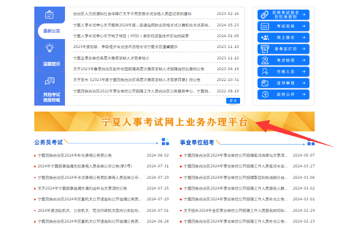Open the 宁夏人事考试网上业务办理平台 banner
Screen dimensions: 361x231
click(174, 122)
